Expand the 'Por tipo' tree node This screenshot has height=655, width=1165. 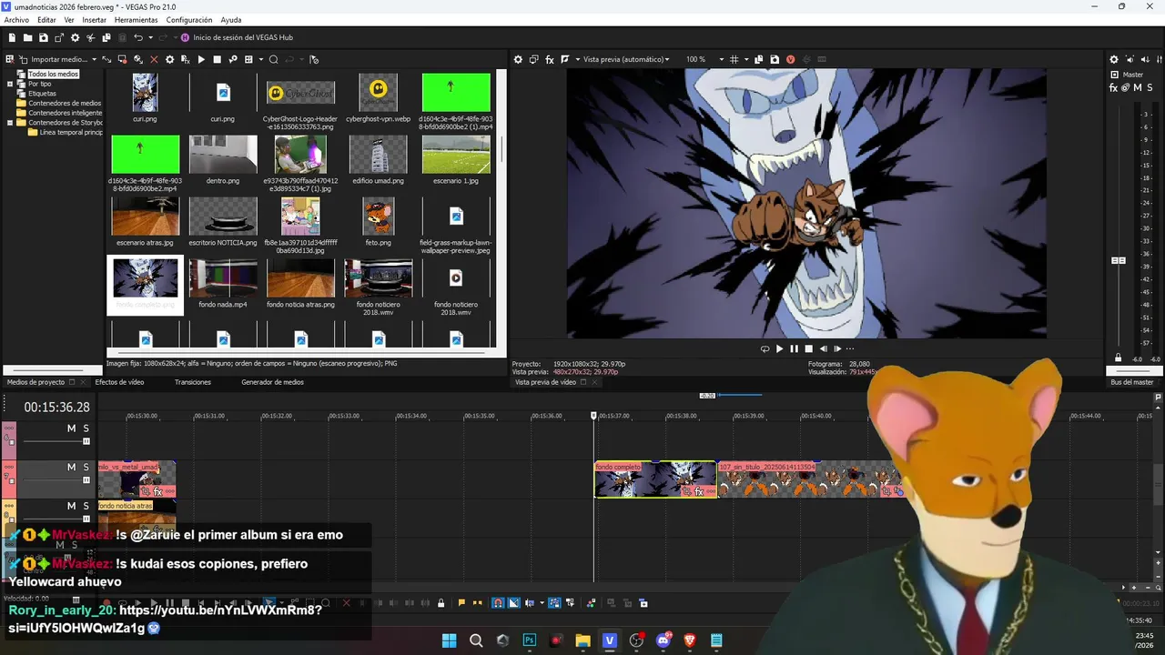tap(10, 84)
